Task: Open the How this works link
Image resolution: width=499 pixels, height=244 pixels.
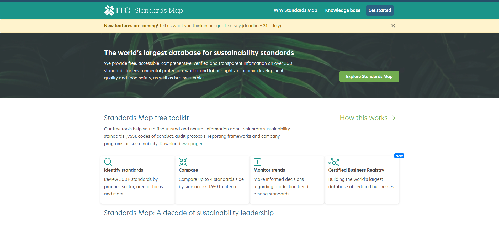Action: point(368,118)
